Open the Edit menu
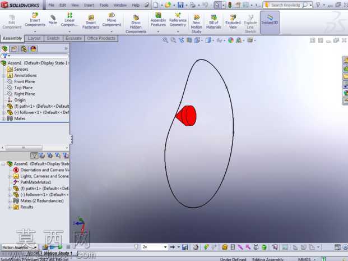Image resolution: width=348 pixels, height=261 pixels. click(63, 5)
